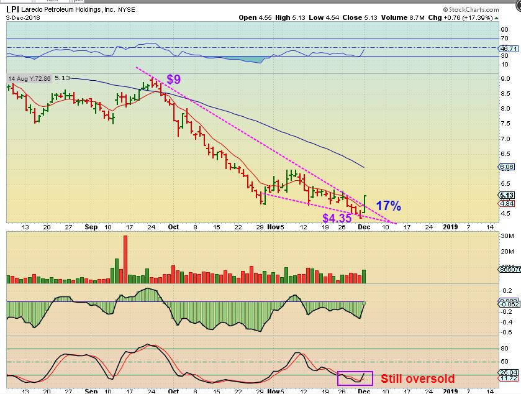Click the Laredo Petroleum Holdings, Inc. name
The width and height of the screenshot is (521, 394).
[x=68, y=10]
